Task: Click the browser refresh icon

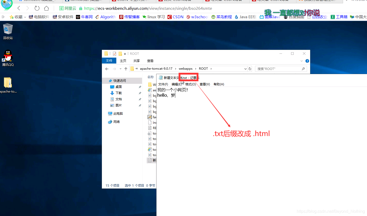Action: [x=37, y=8]
